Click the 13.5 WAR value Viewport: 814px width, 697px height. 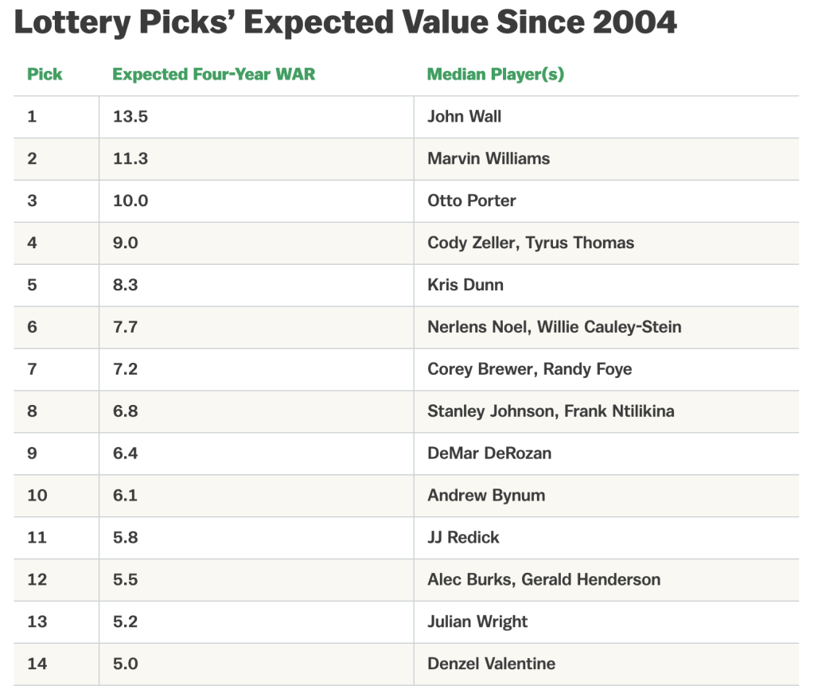coord(130,117)
